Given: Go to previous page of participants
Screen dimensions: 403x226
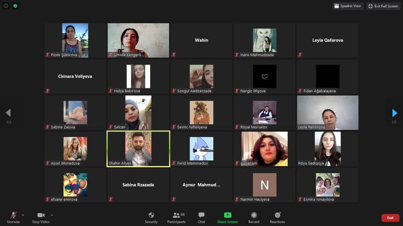Looking at the screenshot, I should click(8, 113).
